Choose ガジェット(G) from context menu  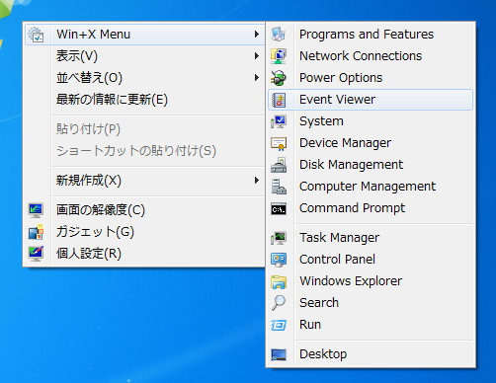coord(145,232)
